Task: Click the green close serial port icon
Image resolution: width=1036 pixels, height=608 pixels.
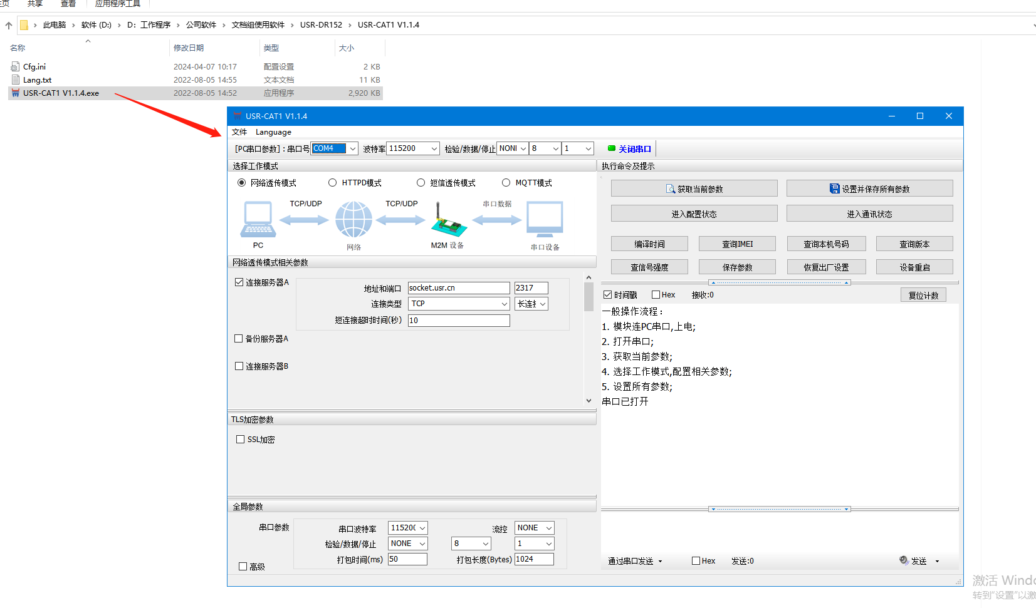Action: point(611,148)
